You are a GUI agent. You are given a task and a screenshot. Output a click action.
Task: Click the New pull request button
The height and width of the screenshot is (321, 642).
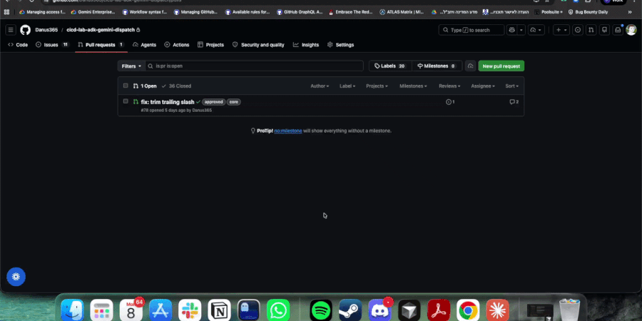click(x=501, y=66)
